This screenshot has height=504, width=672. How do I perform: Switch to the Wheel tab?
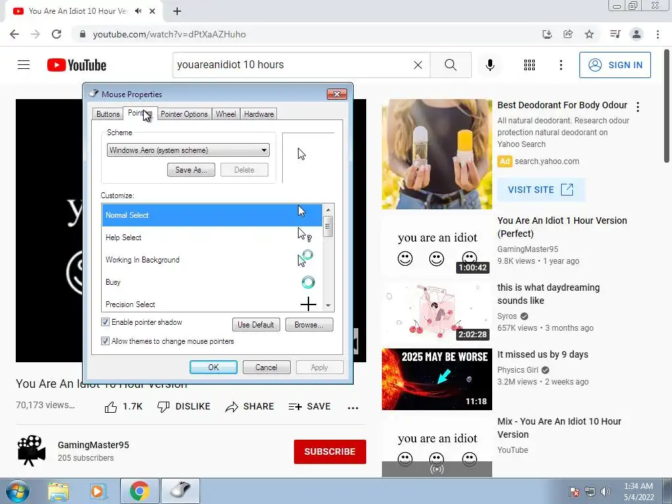point(226,114)
